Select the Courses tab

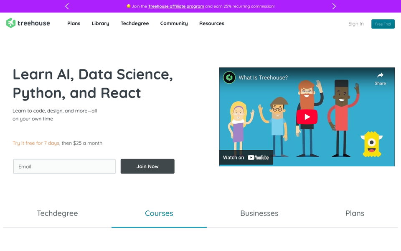(159, 213)
